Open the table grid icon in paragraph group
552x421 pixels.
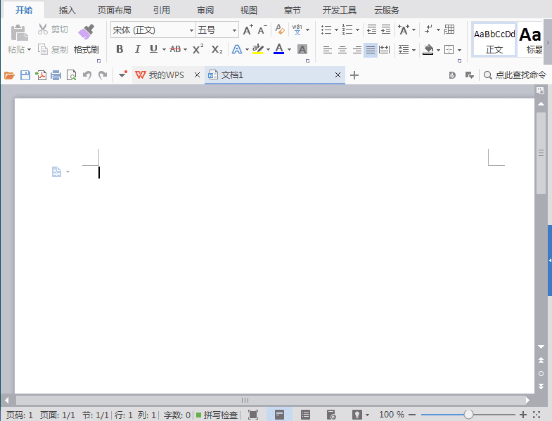[449, 30]
